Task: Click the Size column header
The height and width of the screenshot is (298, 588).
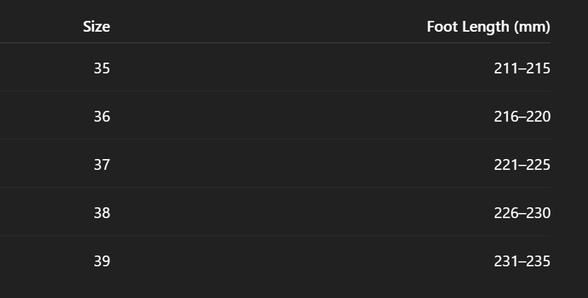Action: [x=96, y=27]
